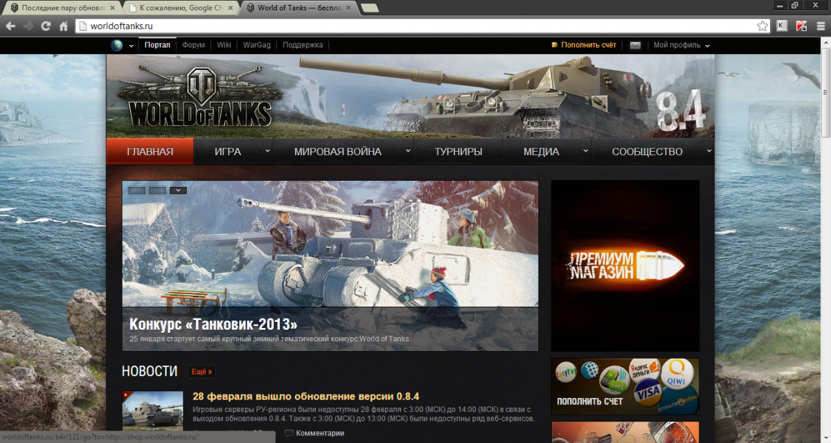Open the ИГРА main menu item
This screenshot has width=831, height=443.
point(228,151)
